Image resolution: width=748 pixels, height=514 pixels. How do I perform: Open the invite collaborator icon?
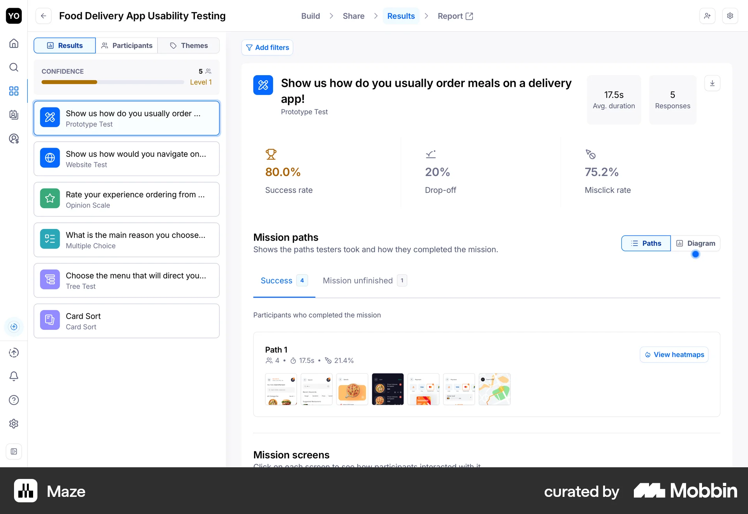click(x=707, y=16)
